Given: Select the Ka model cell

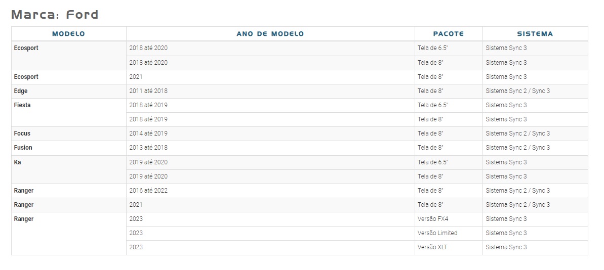Looking at the screenshot, I should pyautogui.click(x=68, y=169).
